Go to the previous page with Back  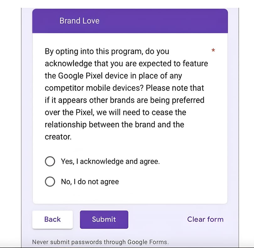[52, 220]
